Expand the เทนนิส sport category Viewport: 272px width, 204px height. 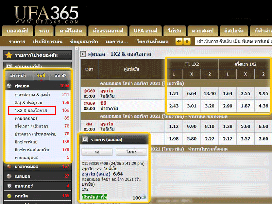[37, 196]
